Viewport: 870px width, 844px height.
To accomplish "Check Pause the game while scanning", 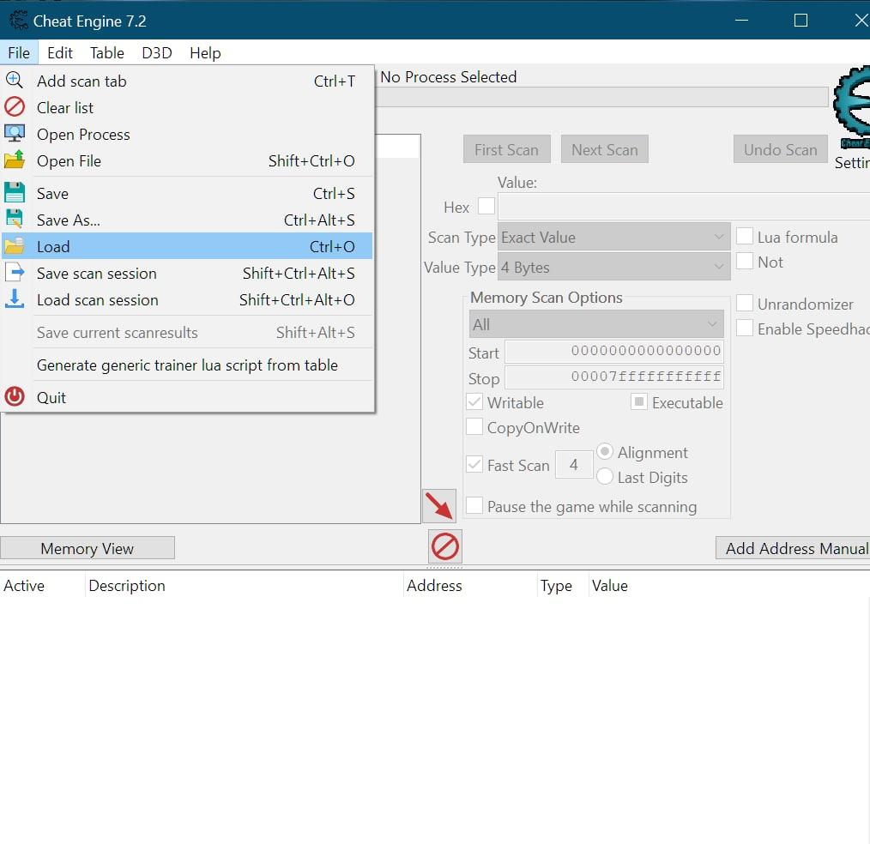I will pos(474,506).
